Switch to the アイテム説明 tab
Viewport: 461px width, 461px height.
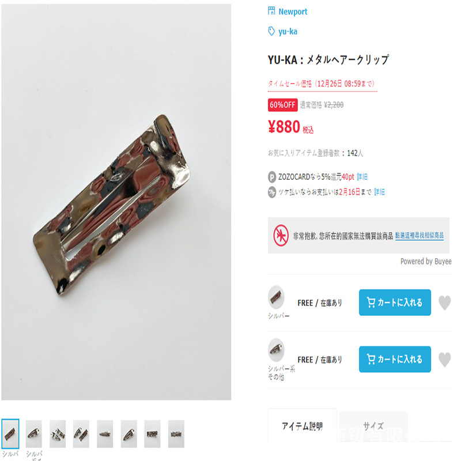[302, 425]
